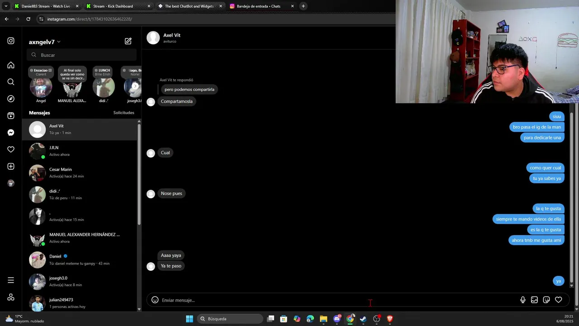Switch to Daniiel83 Stream Kick tab
The image size is (579, 326).
46,6
